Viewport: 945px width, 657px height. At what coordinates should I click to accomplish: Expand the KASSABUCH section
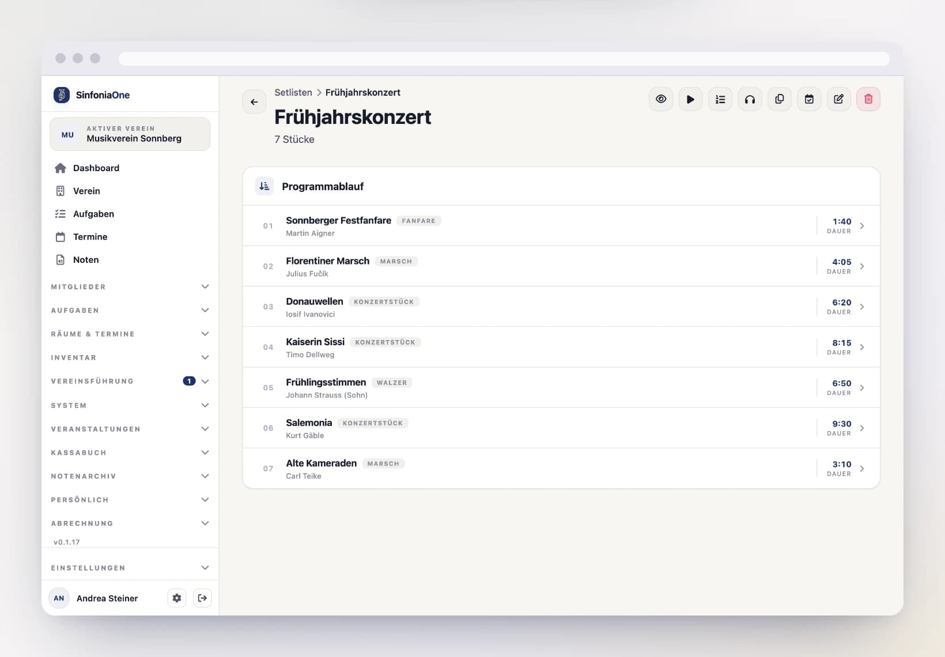coord(130,452)
